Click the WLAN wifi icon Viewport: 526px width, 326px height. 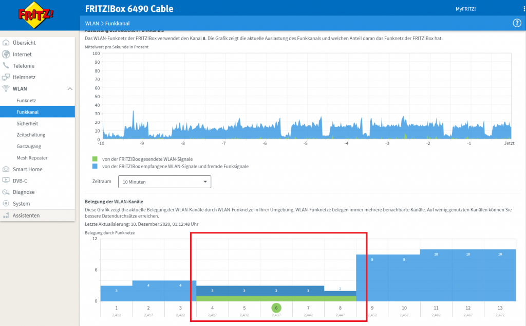point(6,88)
